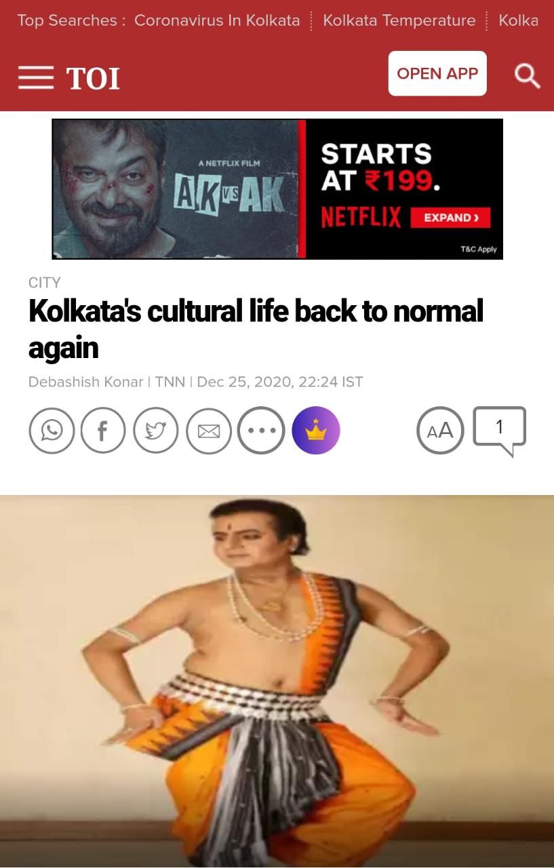Change text size with AA icon
The image size is (554, 868).
tap(440, 431)
